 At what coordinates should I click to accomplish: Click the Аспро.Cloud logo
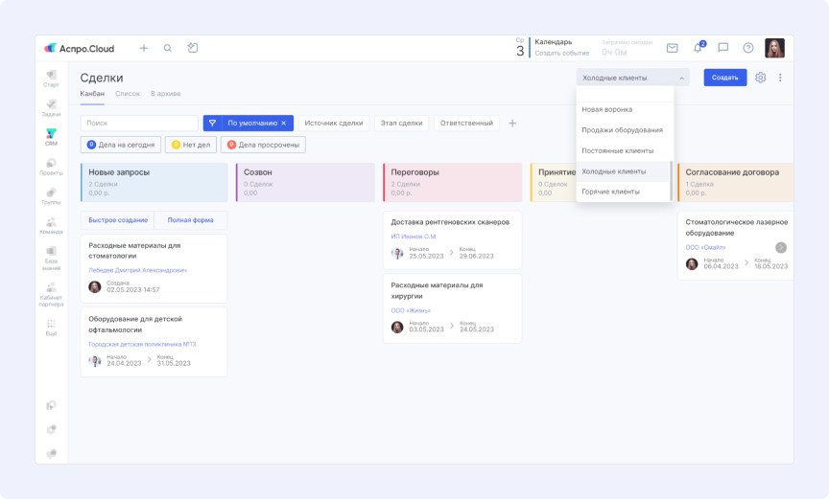(x=80, y=49)
